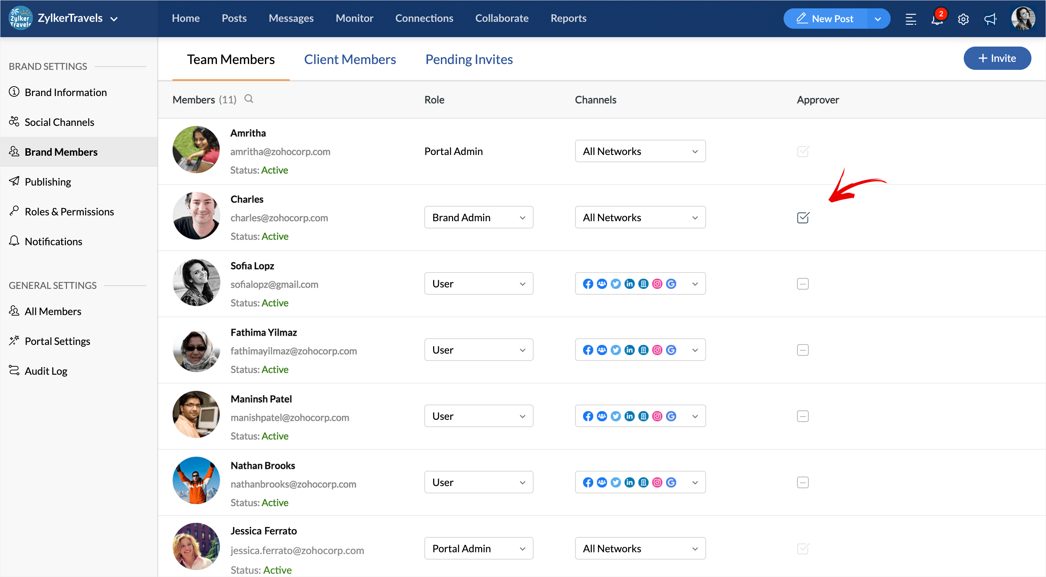This screenshot has width=1046, height=577.
Task: Open the Reports menu
Action: click(568, 18)
